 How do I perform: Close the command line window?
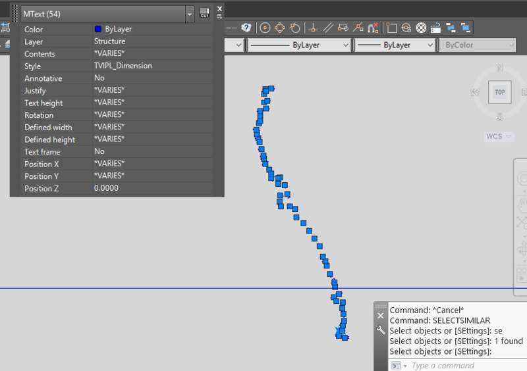(x=380, y=316)
